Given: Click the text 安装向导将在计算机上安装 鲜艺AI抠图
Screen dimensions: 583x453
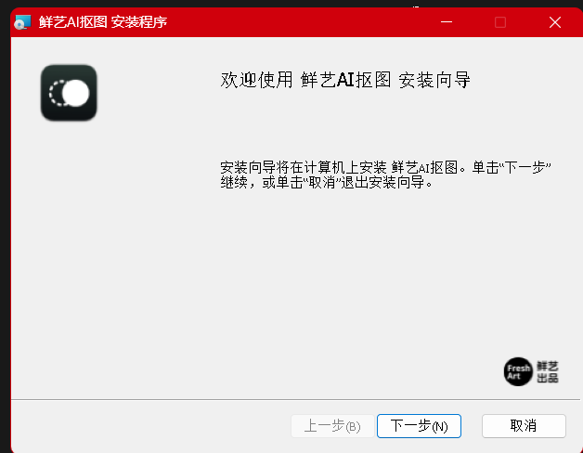Looking at the screenshot, I should tap(339, 167).
